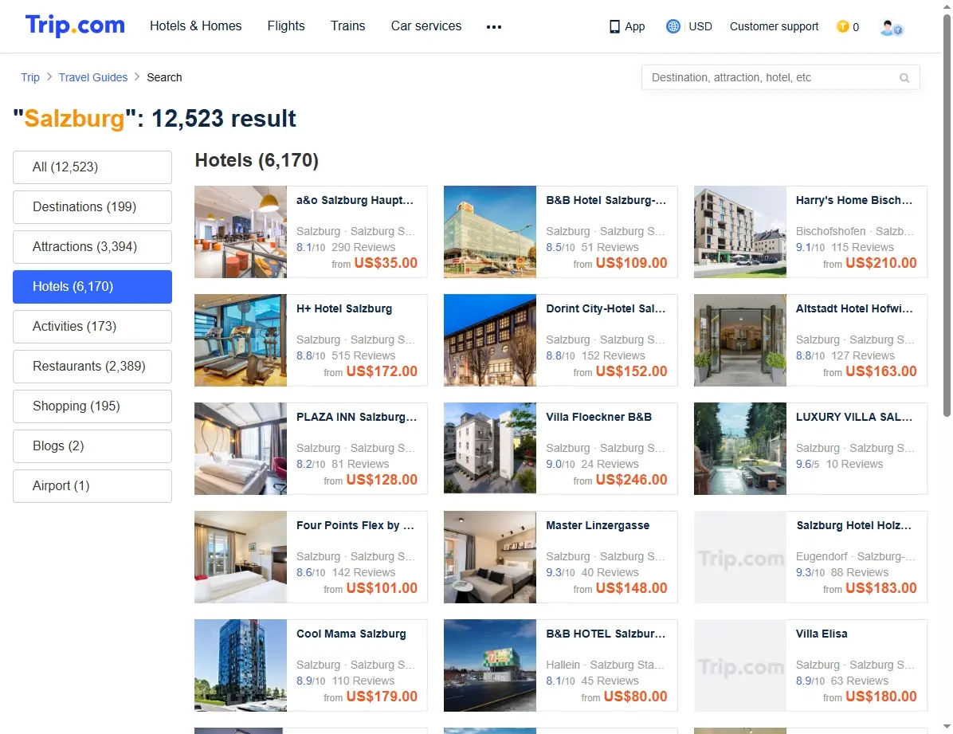Click Master Linzergasse title
This screenshot has height=734, width=953.
(598, 525)
